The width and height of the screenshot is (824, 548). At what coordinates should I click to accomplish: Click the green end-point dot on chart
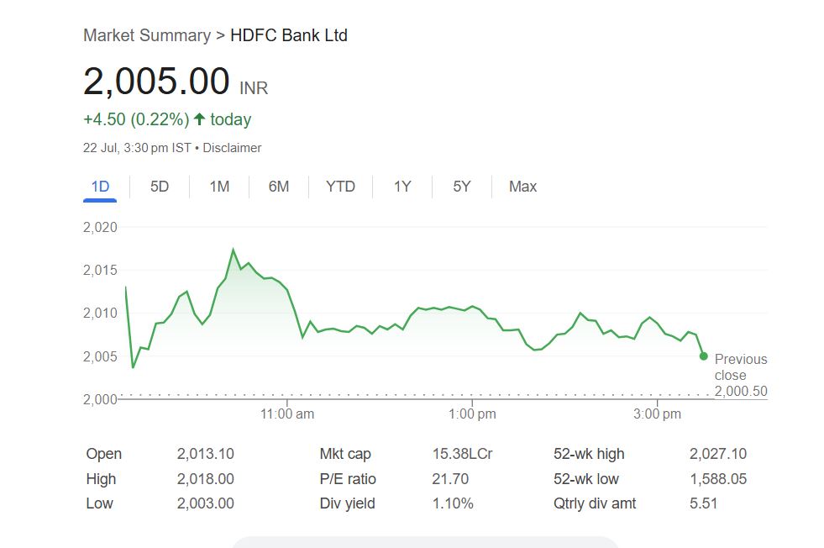pos(703,356)
